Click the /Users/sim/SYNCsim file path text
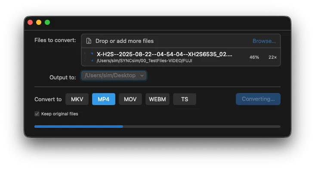Screen dimensions: 315x169 point(145,60)
